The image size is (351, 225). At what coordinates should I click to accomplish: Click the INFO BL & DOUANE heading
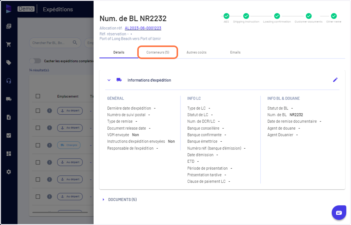[283, 98]
